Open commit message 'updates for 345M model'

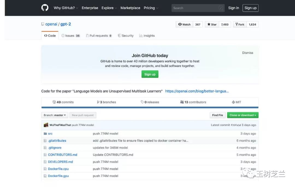110,148
